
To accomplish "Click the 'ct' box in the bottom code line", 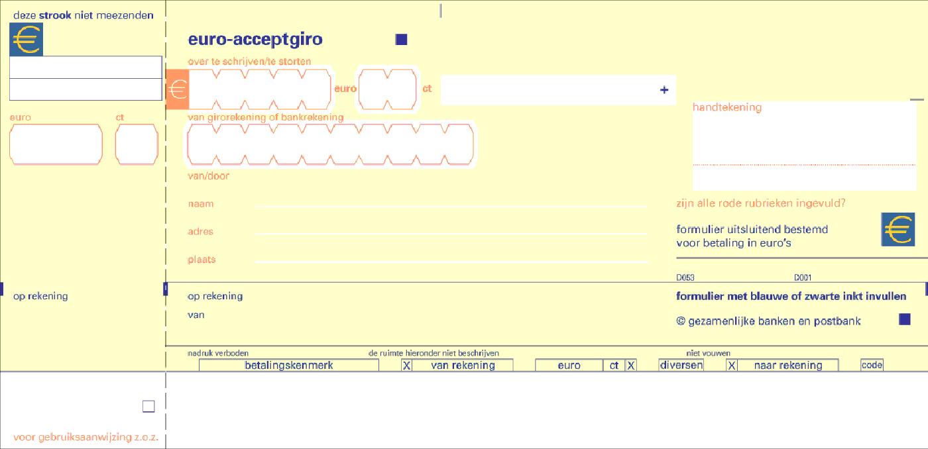I will coord(614,365).
